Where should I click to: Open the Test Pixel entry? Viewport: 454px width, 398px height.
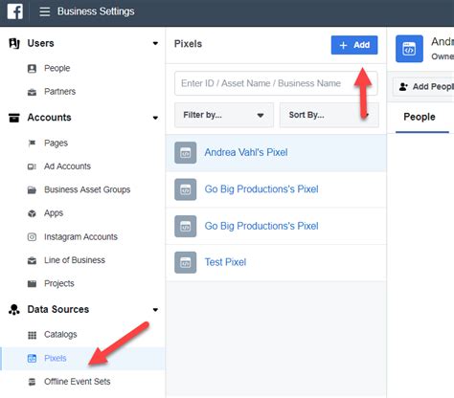tap(225, 262)
